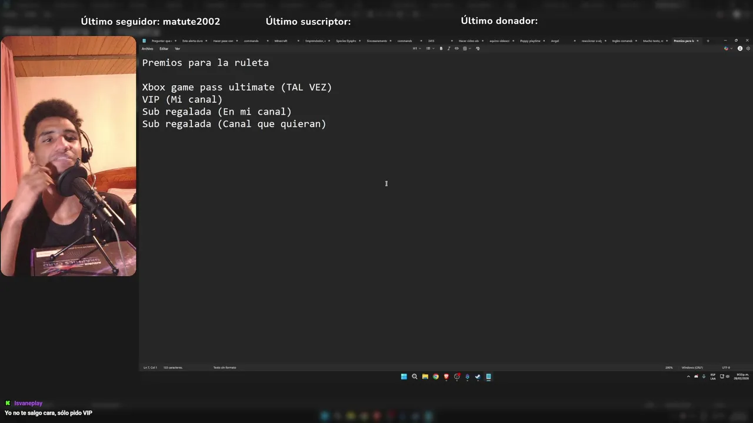Click the heading 'Premios para la ruleta'
The height and width of the screenshot is (423, 753).
pos(205,63)
